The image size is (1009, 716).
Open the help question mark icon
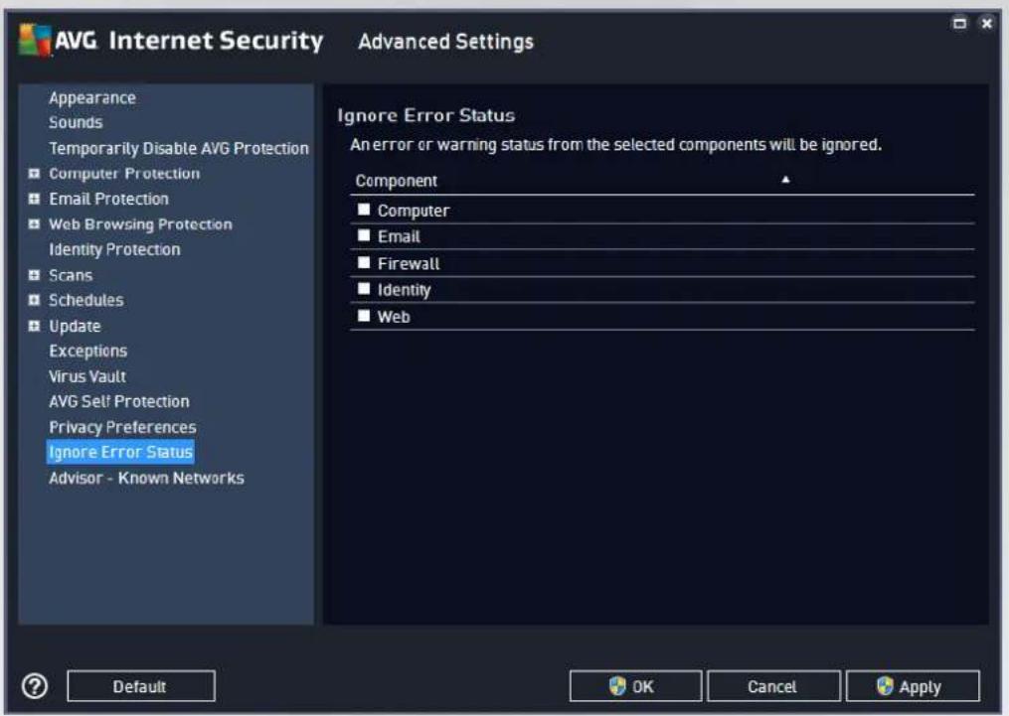click(35, 686)
